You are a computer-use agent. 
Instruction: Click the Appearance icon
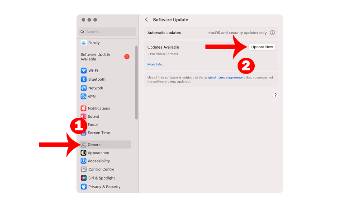pos(83,152)
